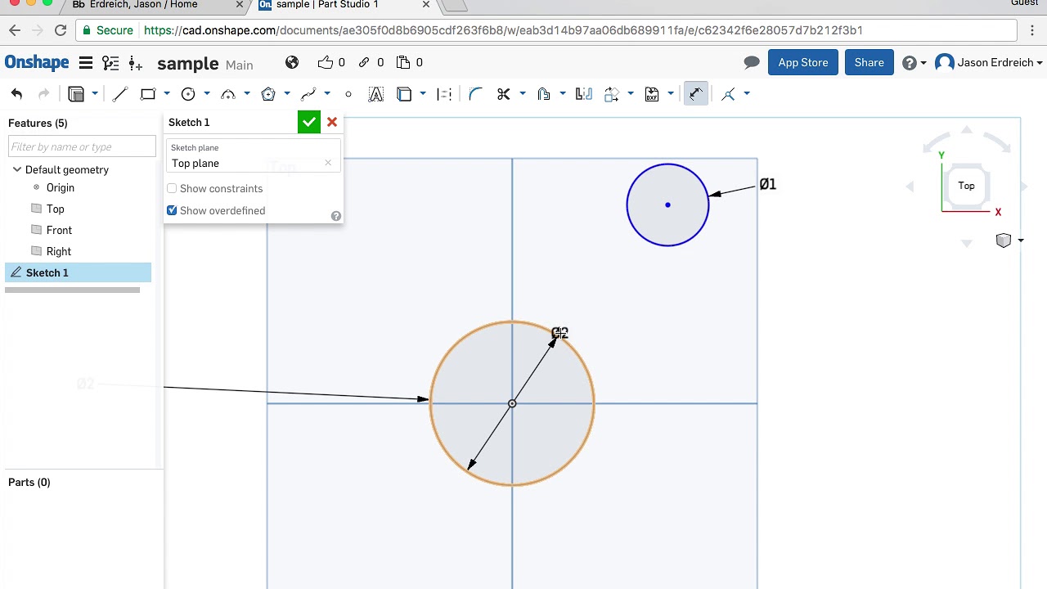This screenshot has width=1047, height=589.
Task: Select Sketch 1 in Features list
Action: point(47,272)
